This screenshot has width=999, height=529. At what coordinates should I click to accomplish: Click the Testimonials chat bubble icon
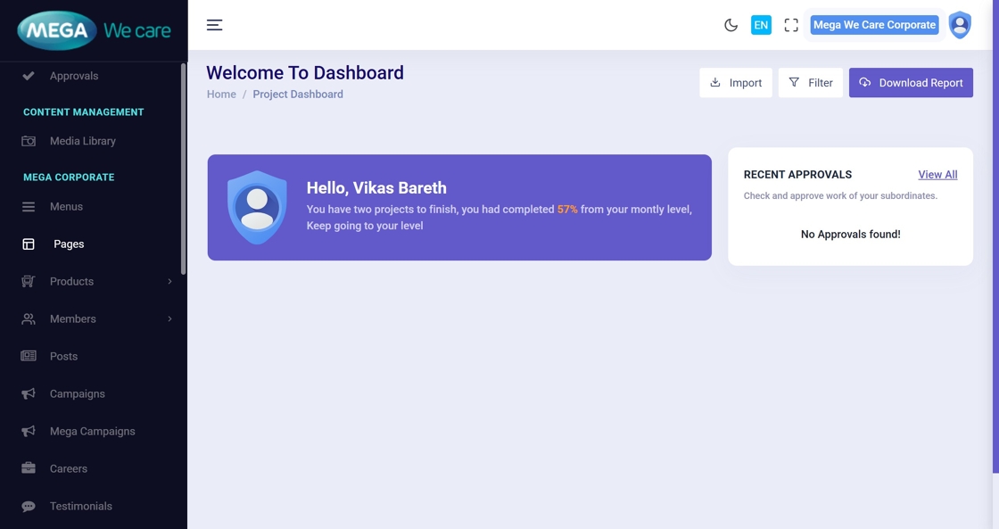pos(29,506)
